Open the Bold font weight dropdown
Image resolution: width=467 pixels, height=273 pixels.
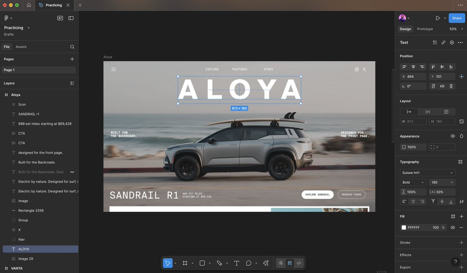413,182
